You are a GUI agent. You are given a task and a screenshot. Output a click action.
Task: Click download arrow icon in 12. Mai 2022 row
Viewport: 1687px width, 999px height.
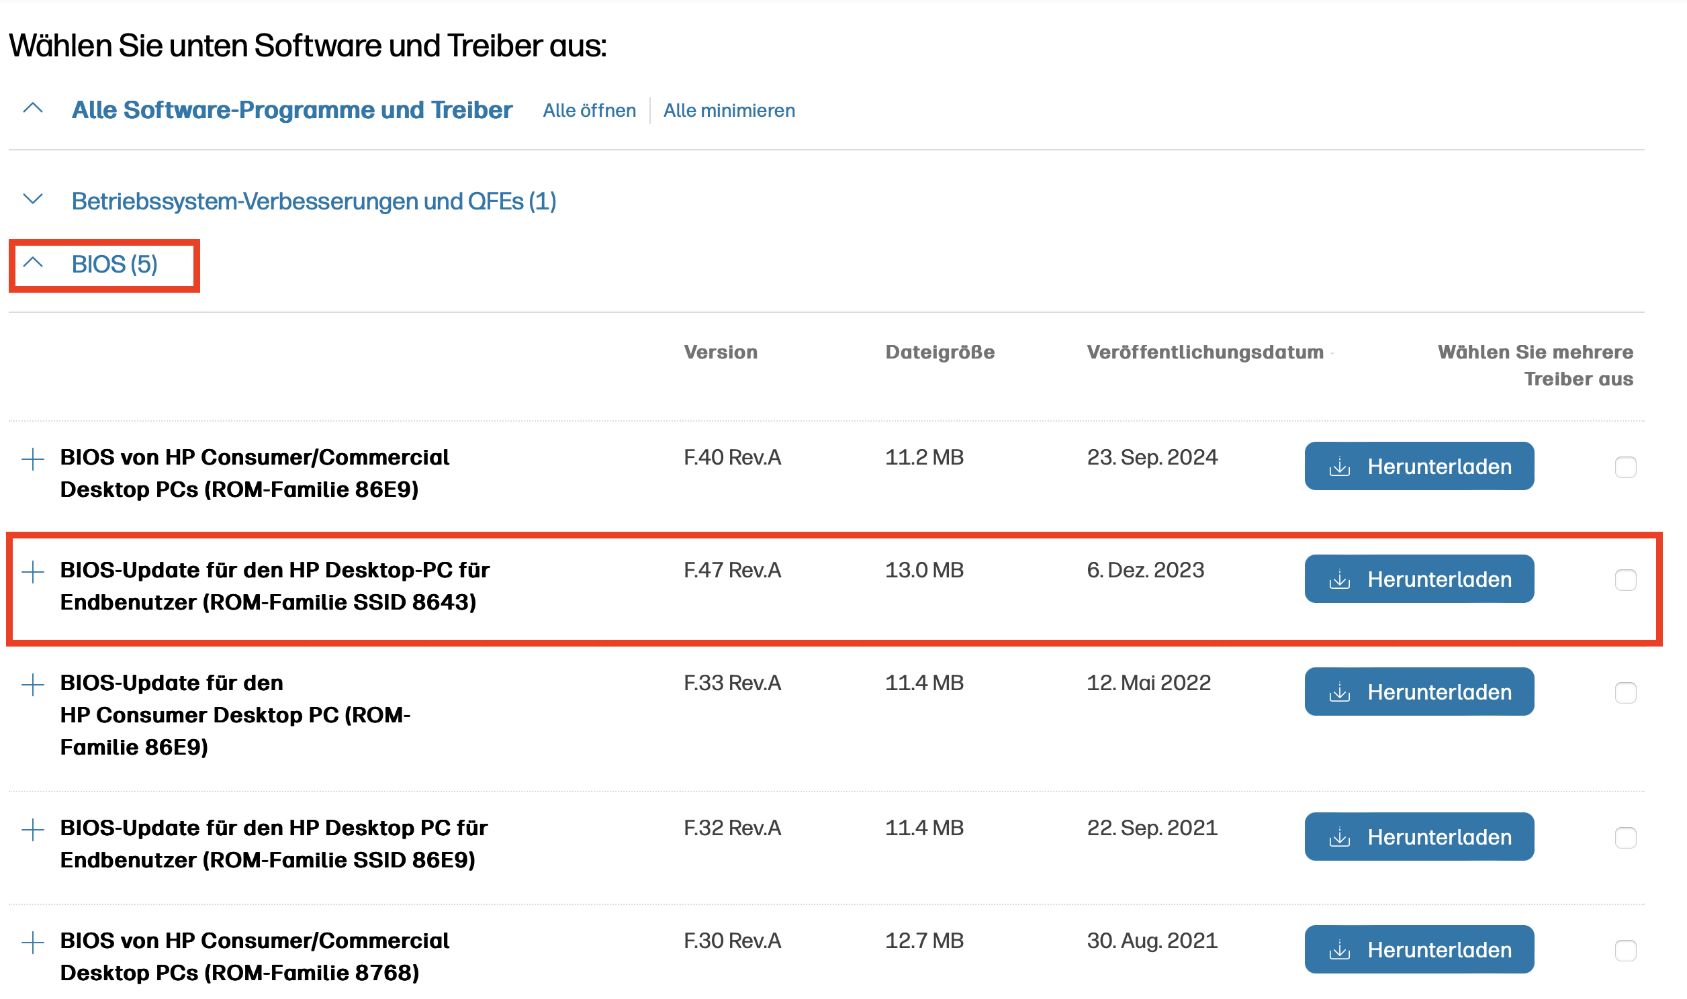1340,692
